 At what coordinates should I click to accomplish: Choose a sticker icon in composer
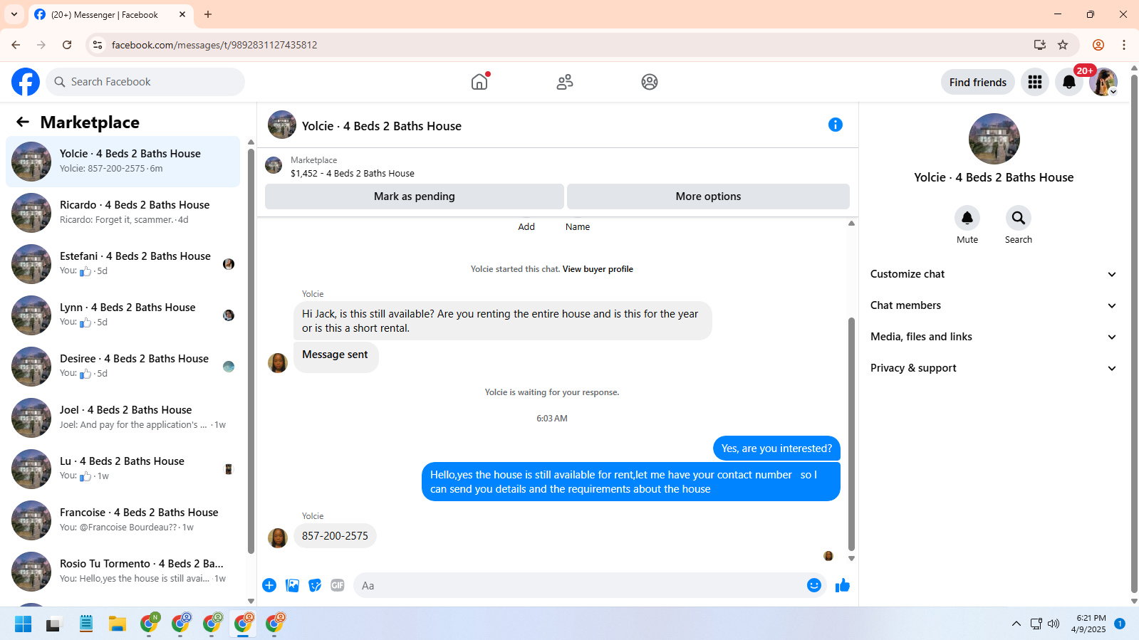point(315,585)
